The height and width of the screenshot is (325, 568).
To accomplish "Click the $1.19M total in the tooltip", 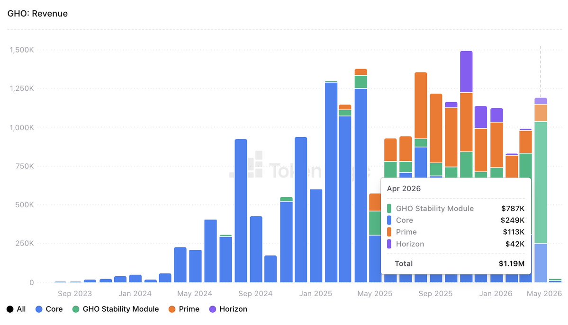I will [x=512, y=264].
